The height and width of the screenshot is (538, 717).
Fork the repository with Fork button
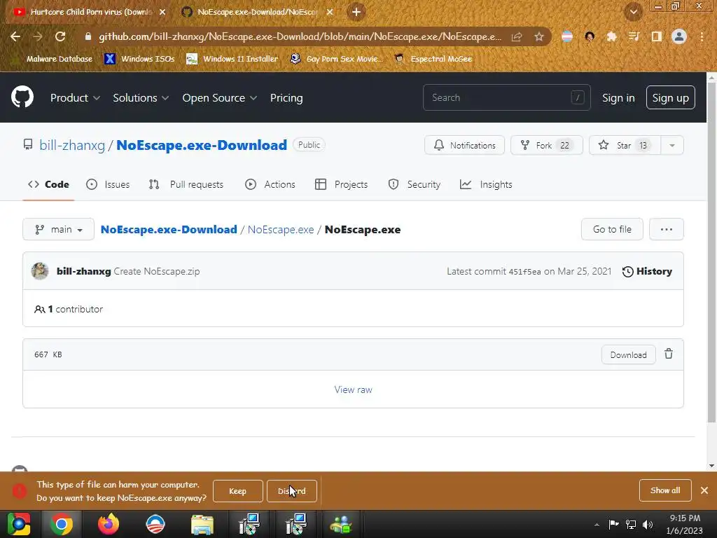click(x=547, y=146)
